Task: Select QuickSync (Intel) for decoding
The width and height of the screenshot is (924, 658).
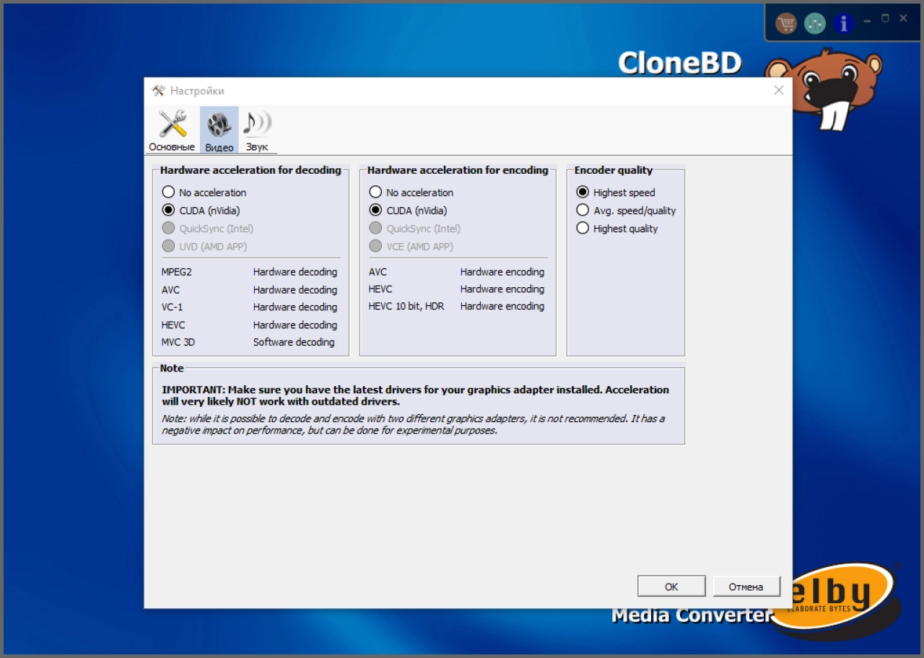Action: (x=208, y=229)
